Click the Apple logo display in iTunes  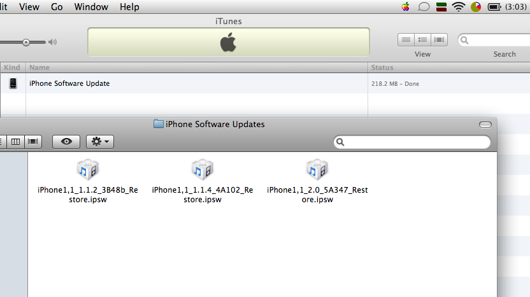(x=229, y=42)
